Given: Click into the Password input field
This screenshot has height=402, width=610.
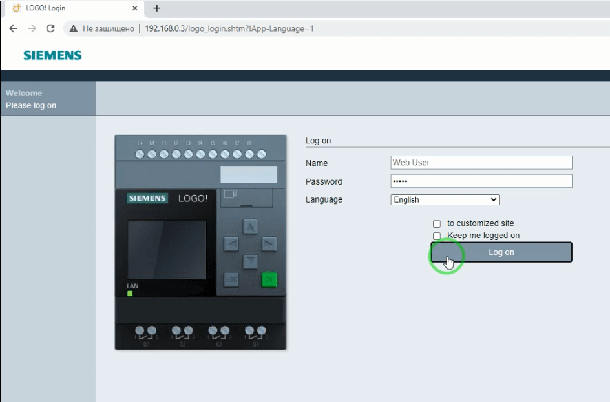Looking at the screenshot, I should click(481, 181).
